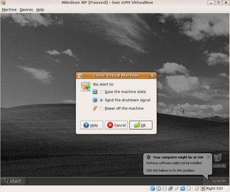The image size is (230, 192).
Task: Open the Machine menu
Action: [x=9, y=10]
